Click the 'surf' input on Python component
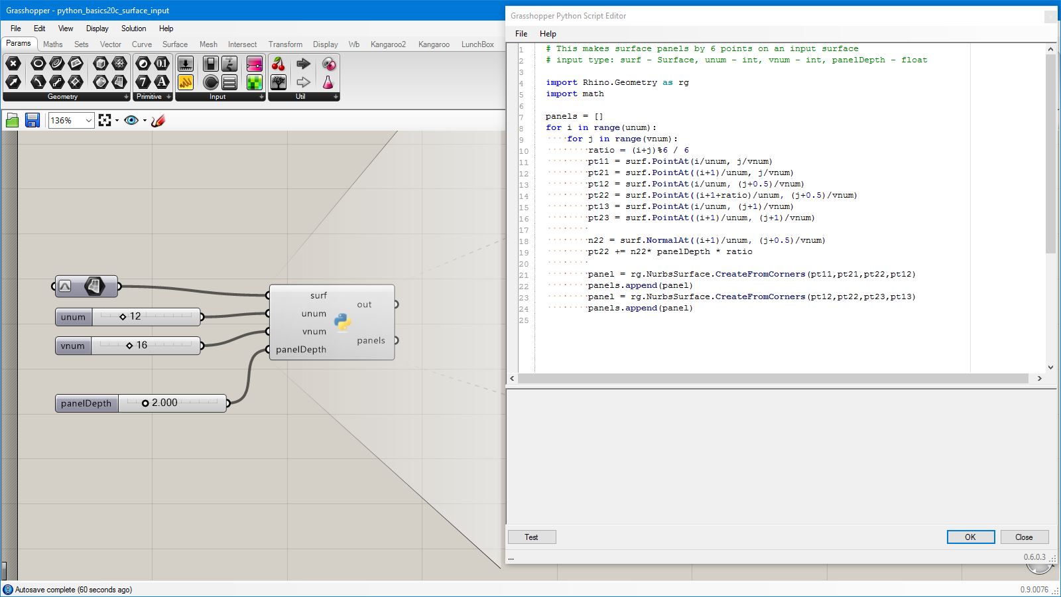The image size is (1061, 597). [318, 295]
